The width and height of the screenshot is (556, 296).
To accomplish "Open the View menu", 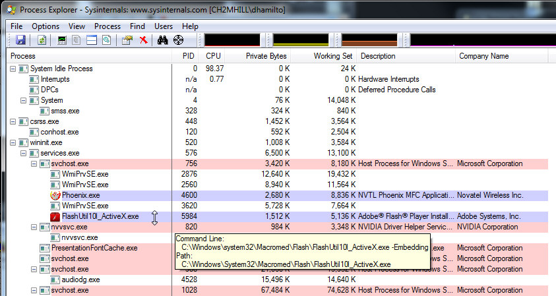I will point(77,26).
